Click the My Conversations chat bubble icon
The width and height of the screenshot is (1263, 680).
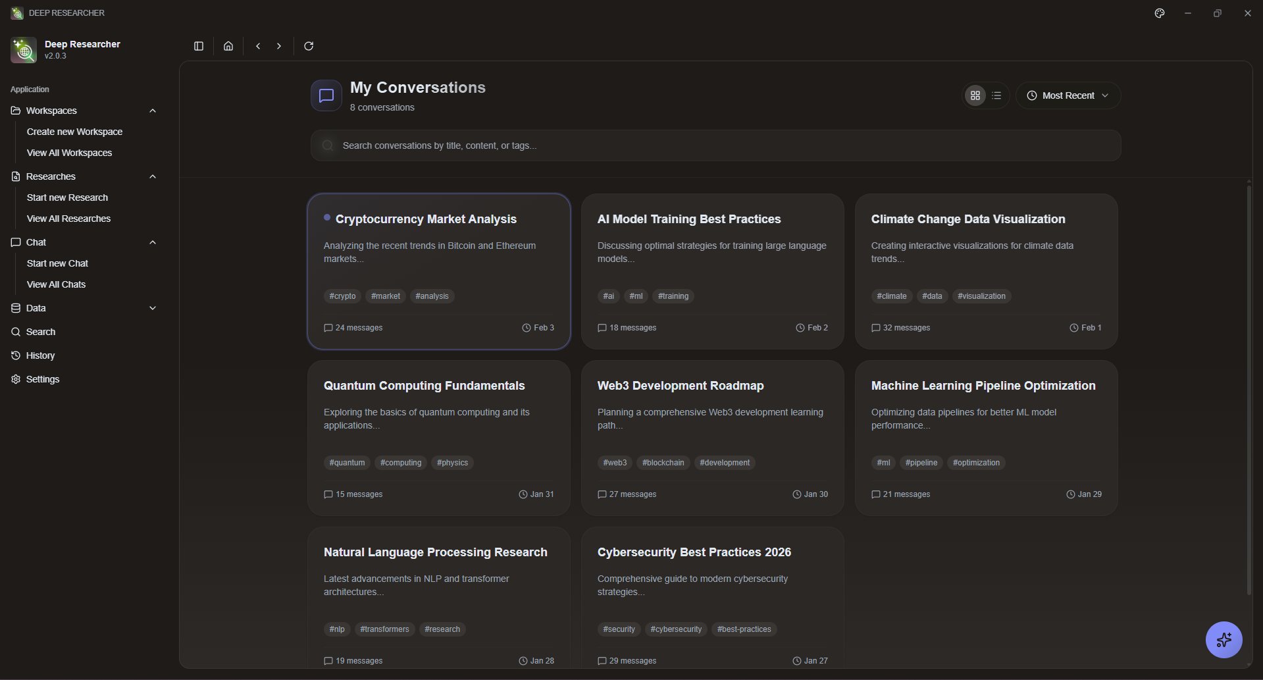(x=326, y=95)
